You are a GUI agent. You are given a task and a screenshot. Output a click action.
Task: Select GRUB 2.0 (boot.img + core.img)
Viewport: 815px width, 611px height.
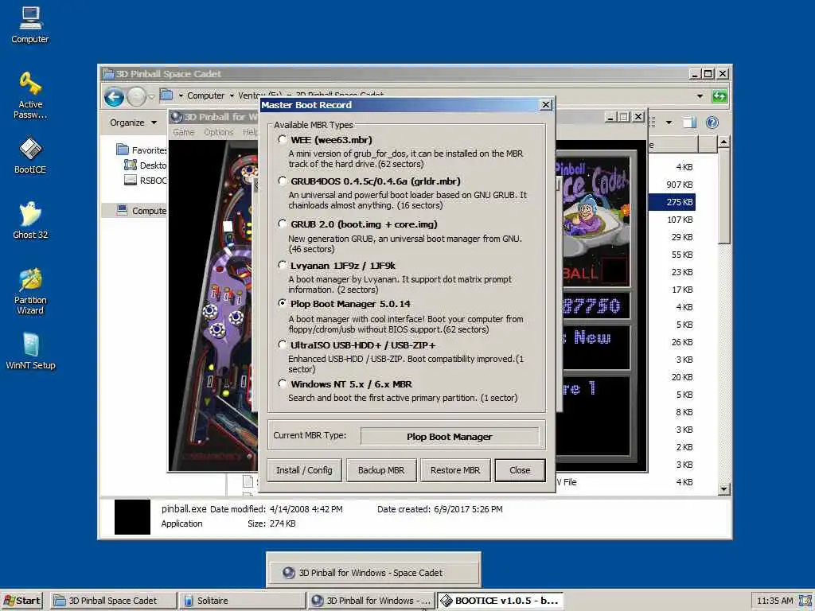tap(283, 224)
